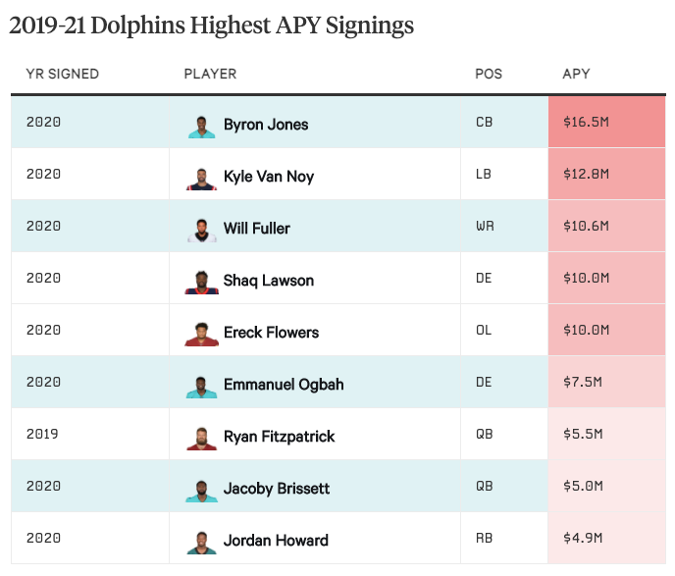675x576 pixels.
Task: Click Jacoby Brissett's headshot icon
Action: click(x=201, y=490)
